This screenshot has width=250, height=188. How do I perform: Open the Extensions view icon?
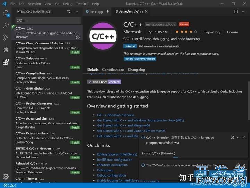[x=6, y=62]
